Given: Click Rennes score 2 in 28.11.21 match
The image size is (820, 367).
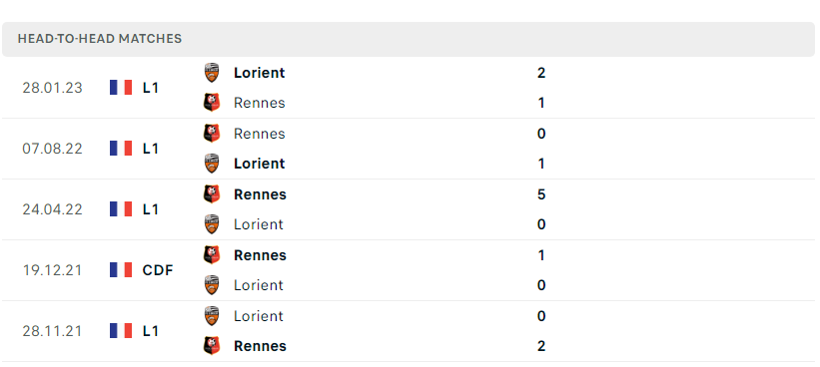Looking at the screenshot, I should pos(541,346).
